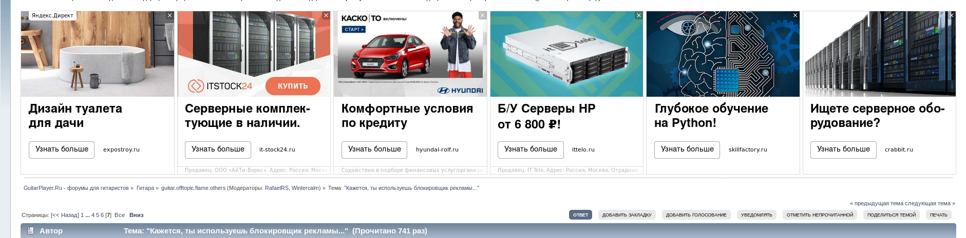Click headline Комфортные условия по кредиту
This screenshot has height=238, width=966.
(x=407, y=116)
